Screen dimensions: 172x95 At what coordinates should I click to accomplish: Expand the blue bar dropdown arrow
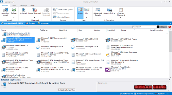pyautogui.click(x=170, y=23)
